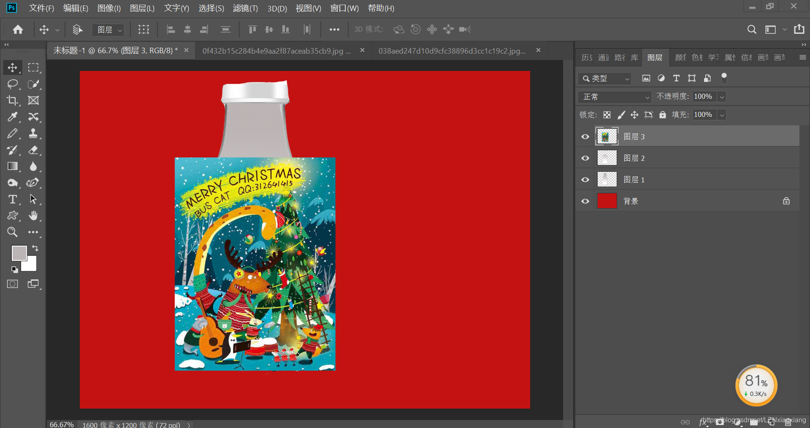Click the Home icon in options bar
The image size is (810, 428).
click(18, 29)
